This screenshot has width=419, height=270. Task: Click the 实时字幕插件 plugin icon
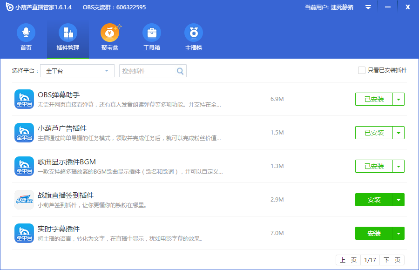click(x=24, y=233)
